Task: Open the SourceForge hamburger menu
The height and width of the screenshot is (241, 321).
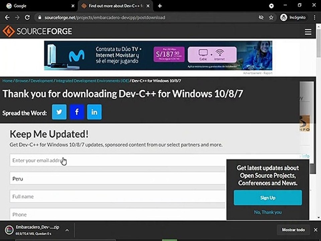Action: pyautogui.click(x=308, y=32)
